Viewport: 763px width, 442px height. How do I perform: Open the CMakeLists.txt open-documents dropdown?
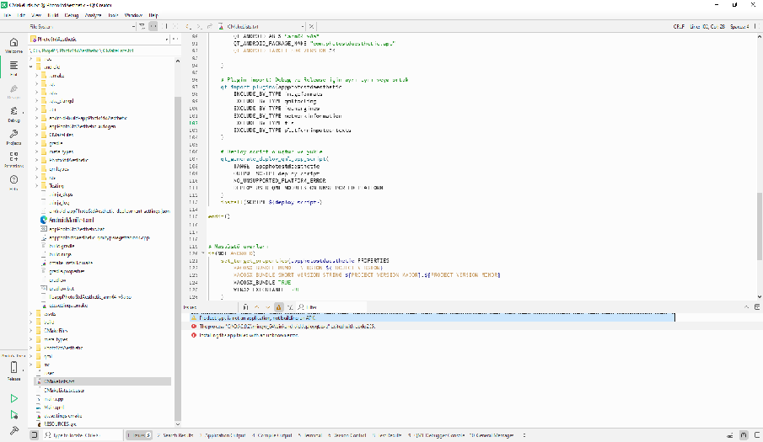pos(261,26)
